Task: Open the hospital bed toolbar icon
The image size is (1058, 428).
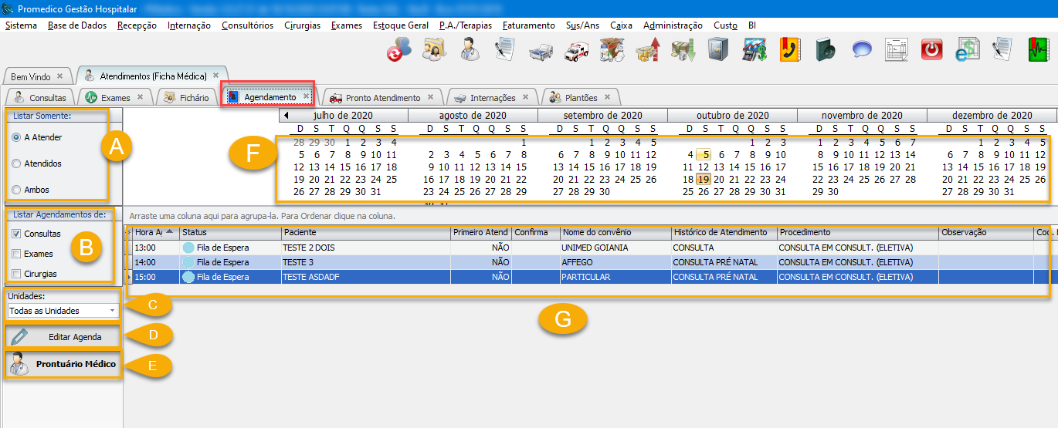Action: click(x=541, y=50)
